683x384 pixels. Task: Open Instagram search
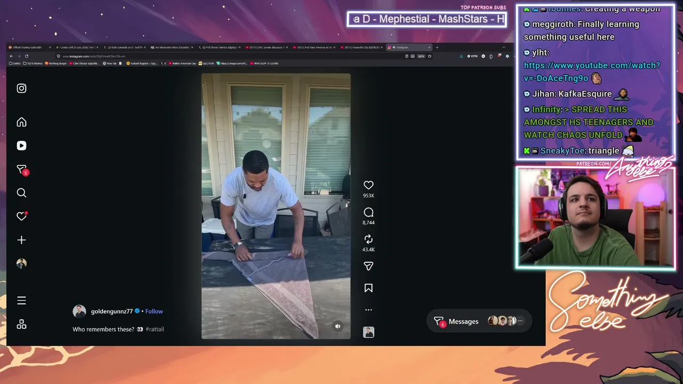coord(21,193)
